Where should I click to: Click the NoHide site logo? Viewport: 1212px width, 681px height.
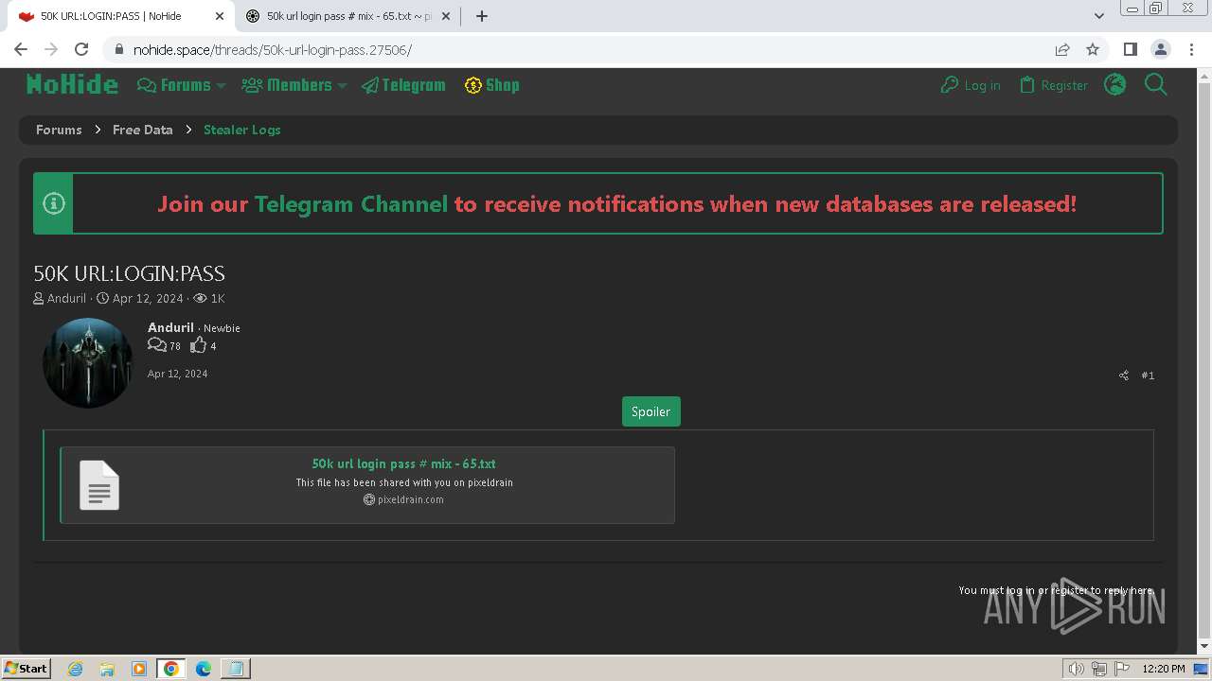[x=72, y=85]
